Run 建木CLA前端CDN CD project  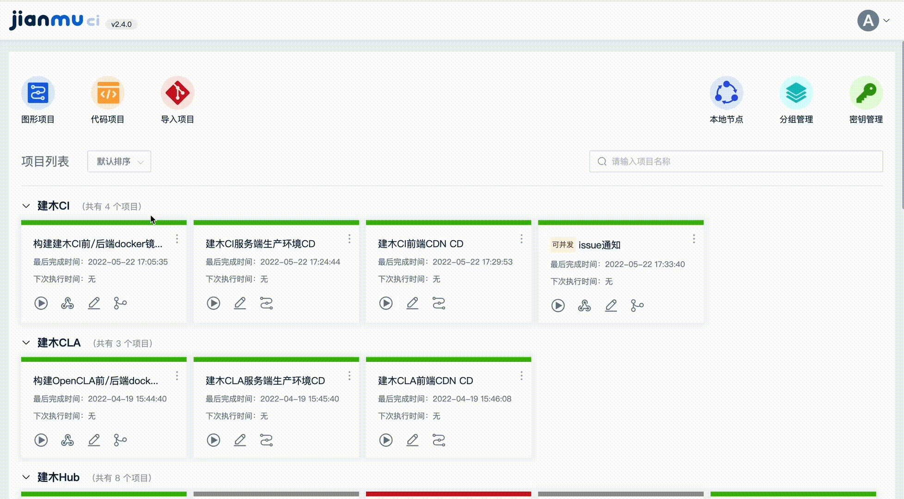(386, 440)
